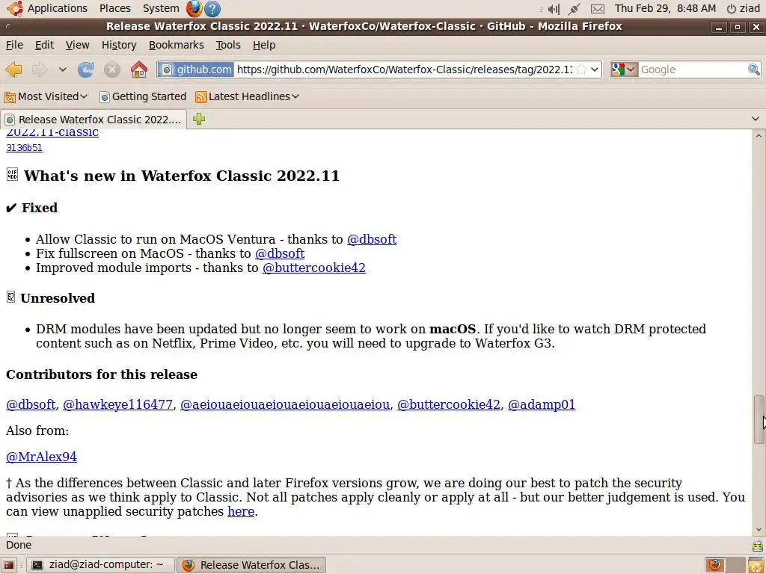Open @MrAlex94 profile link
The width and height of the screenshot is (766, 574).
pyautogui.click(x=42, y=457)
